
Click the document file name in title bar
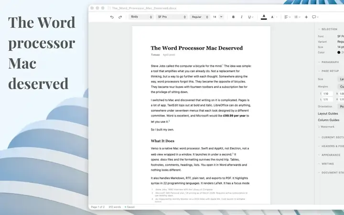tap(144, 8)
